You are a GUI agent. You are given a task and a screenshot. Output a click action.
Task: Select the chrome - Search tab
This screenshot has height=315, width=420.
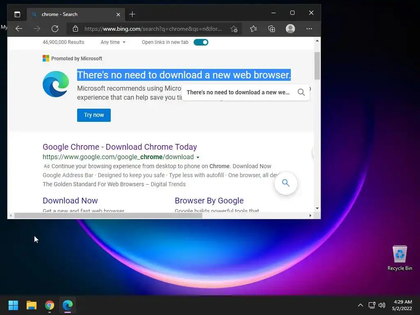[75, 14]
